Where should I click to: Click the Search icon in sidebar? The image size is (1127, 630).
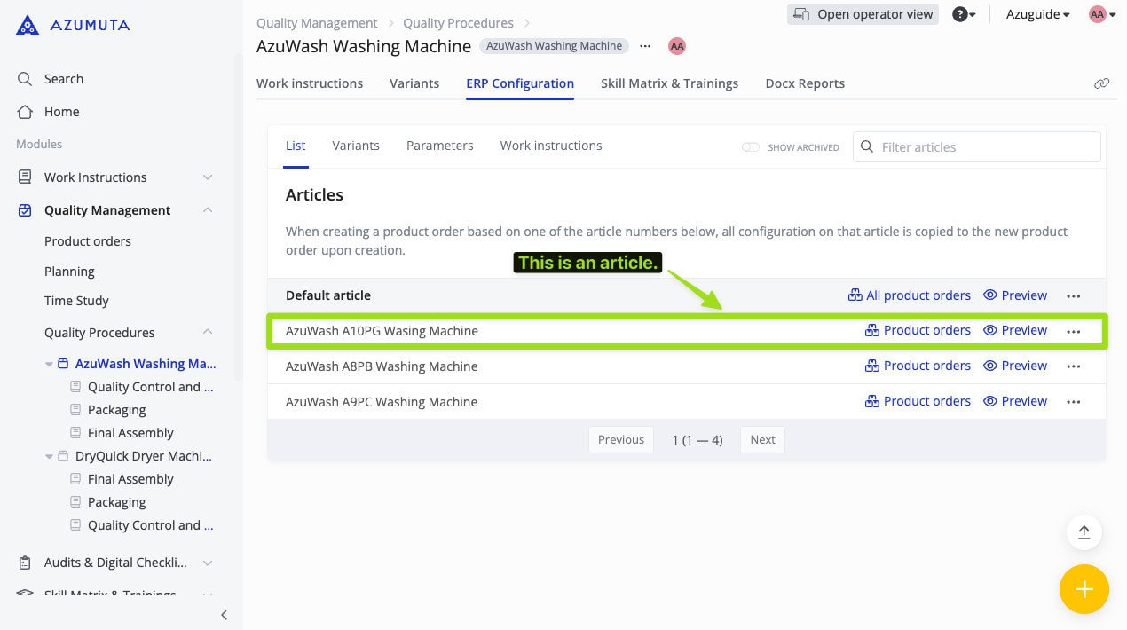(25, 79)
